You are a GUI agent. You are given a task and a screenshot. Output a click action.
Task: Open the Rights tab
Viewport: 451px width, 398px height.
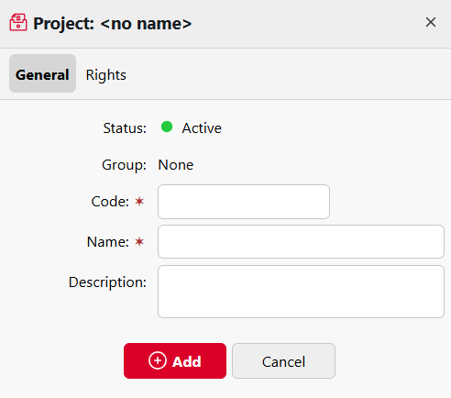coord(106,75)
